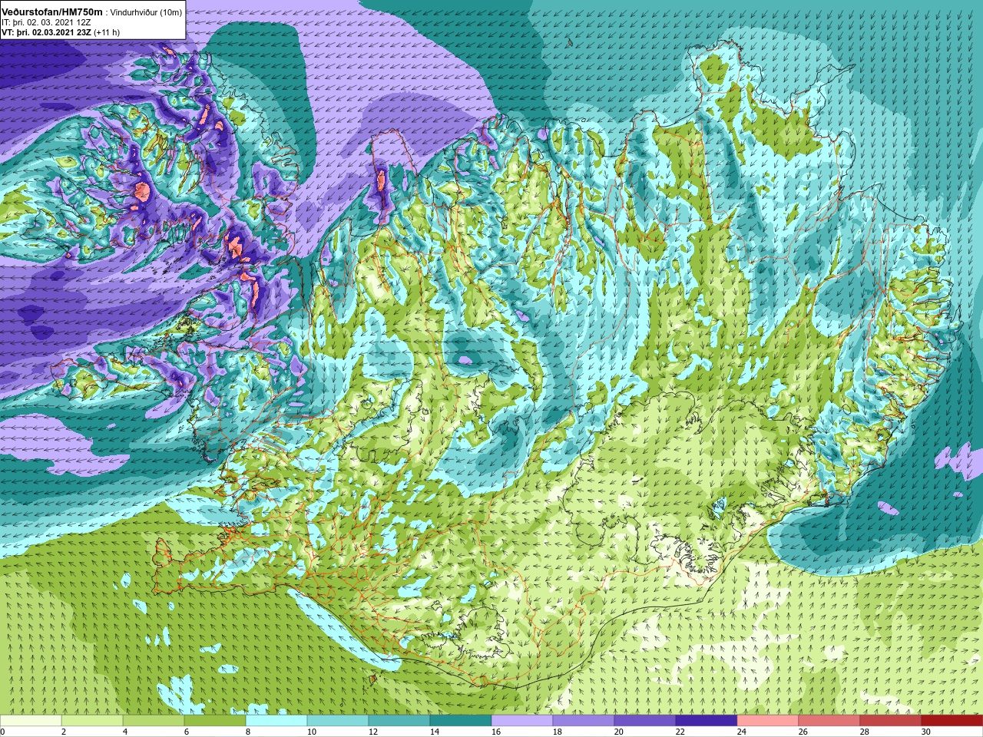Click the light cyan 8–10 legend swatch
983x737 pixels.
276,720
